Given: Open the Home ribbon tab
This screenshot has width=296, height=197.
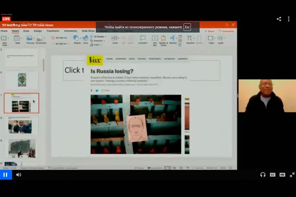Looking at the screenshot, I should click(4, 31).
